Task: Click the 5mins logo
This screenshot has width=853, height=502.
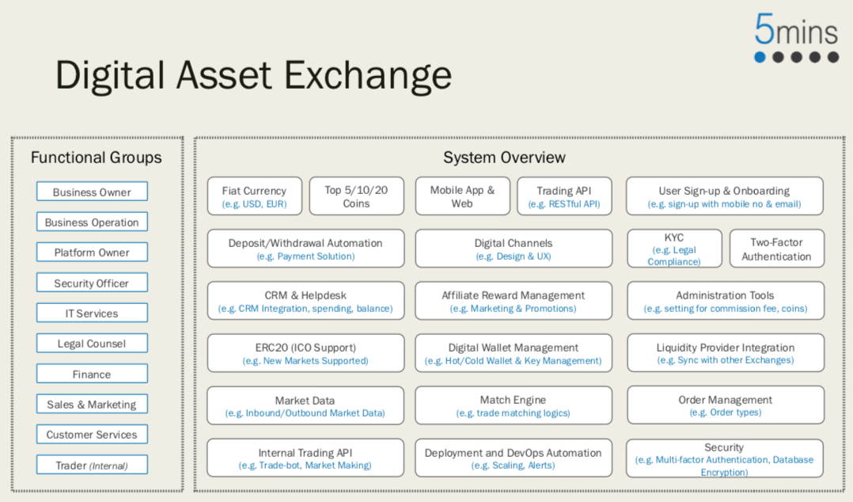Action: 796,38
